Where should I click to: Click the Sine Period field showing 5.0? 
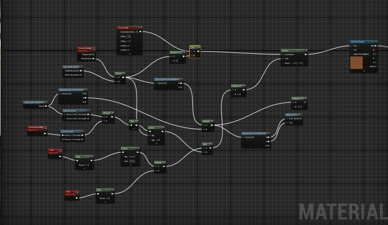click(x=108, y=198)
